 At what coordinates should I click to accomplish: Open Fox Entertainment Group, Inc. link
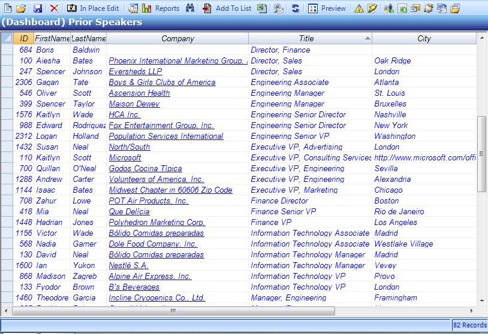click(161, 125)
